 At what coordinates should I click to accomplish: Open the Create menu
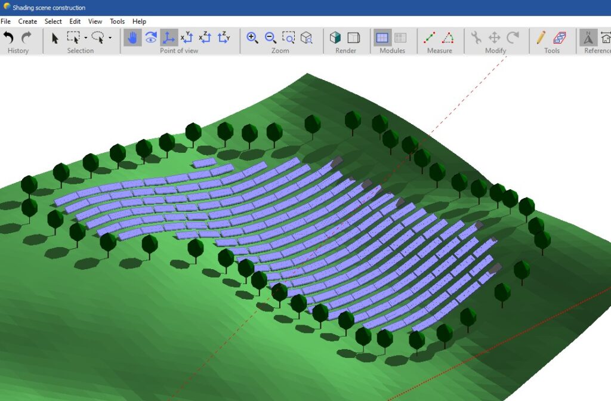click(27, 21)
